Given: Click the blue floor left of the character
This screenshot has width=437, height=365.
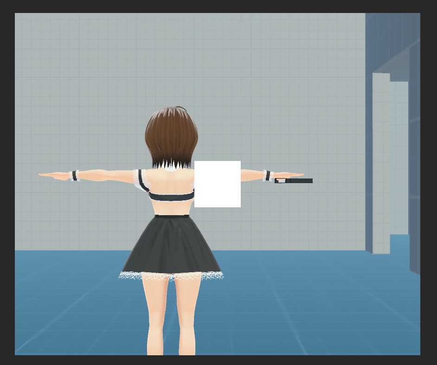Looking at the screenshot, I should [70, 301].
